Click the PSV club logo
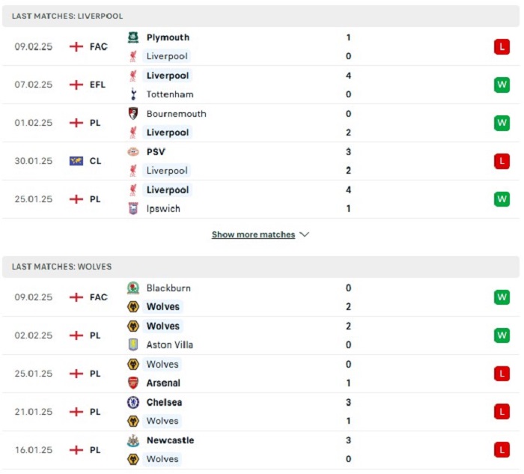Image resolution: width=524 pixels, height=474 pixels. click(x=133, y=152)
